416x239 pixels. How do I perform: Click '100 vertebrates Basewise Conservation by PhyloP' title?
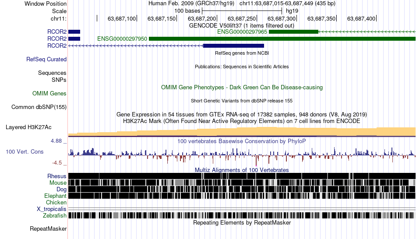241,141
